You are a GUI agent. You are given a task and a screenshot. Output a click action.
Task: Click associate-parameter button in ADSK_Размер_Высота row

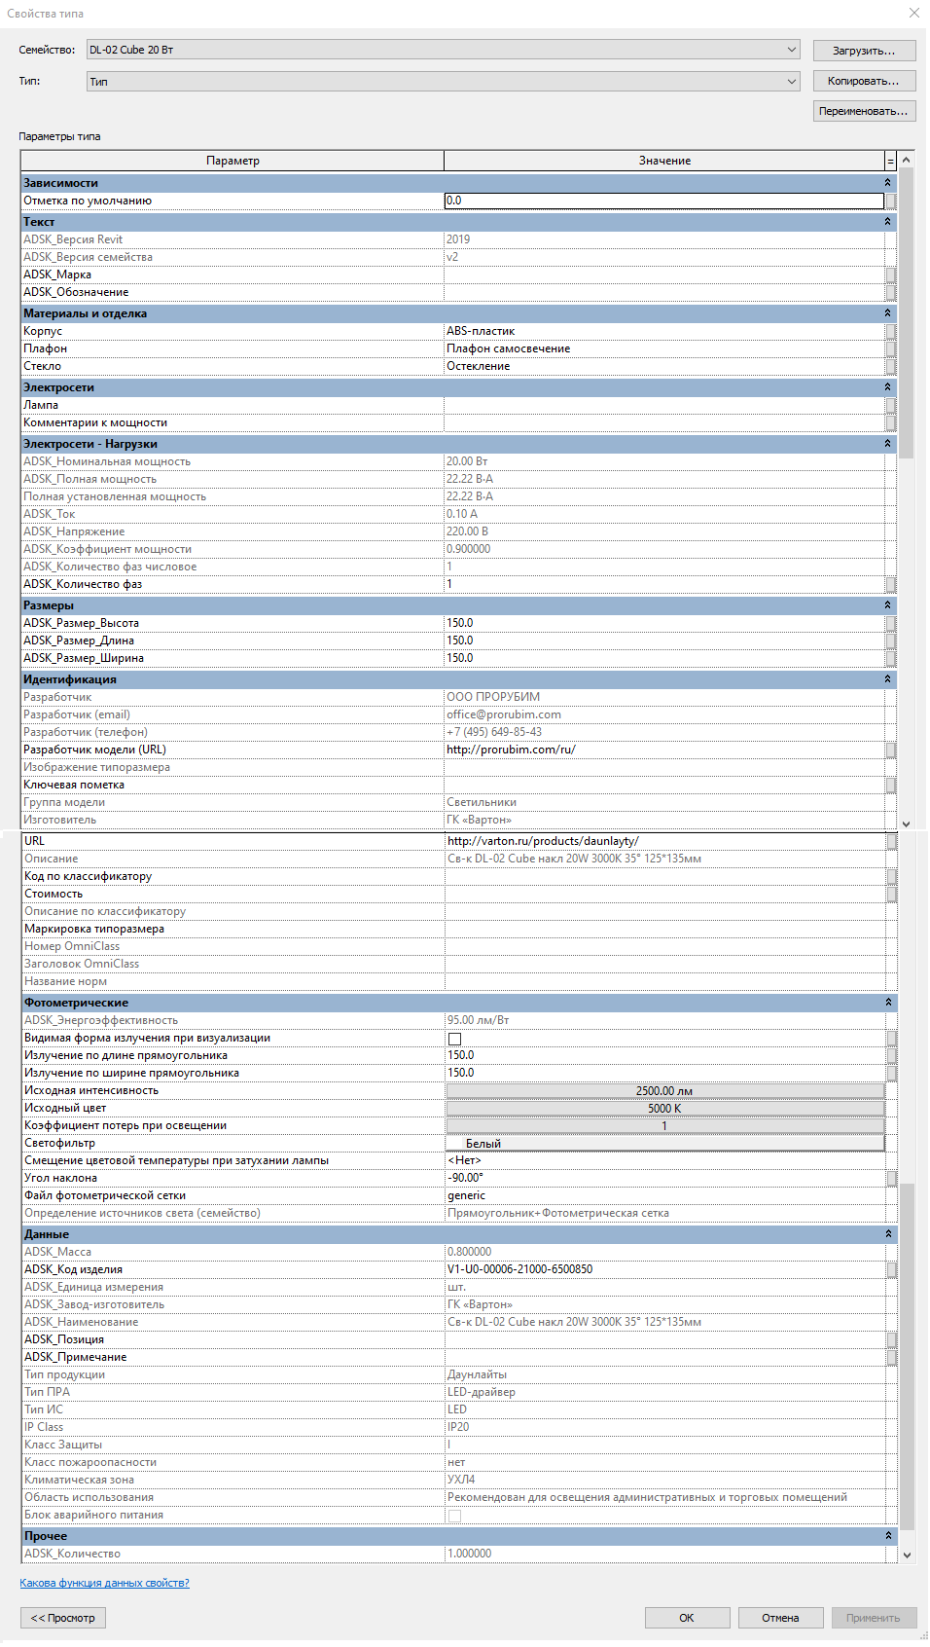point(890,623)
